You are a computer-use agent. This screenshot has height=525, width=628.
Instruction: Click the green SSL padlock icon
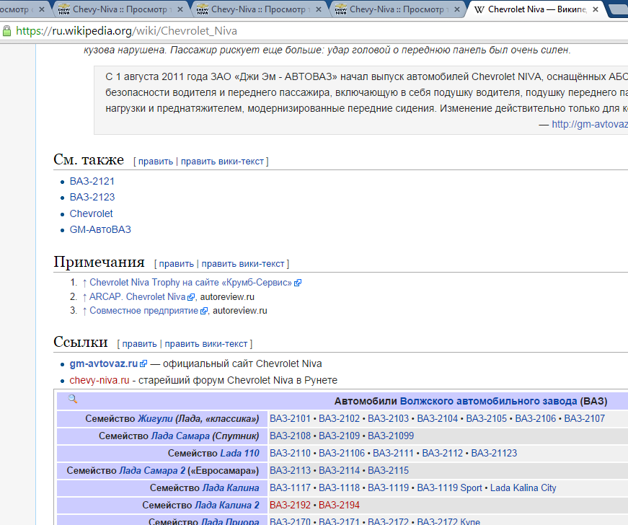6,31
